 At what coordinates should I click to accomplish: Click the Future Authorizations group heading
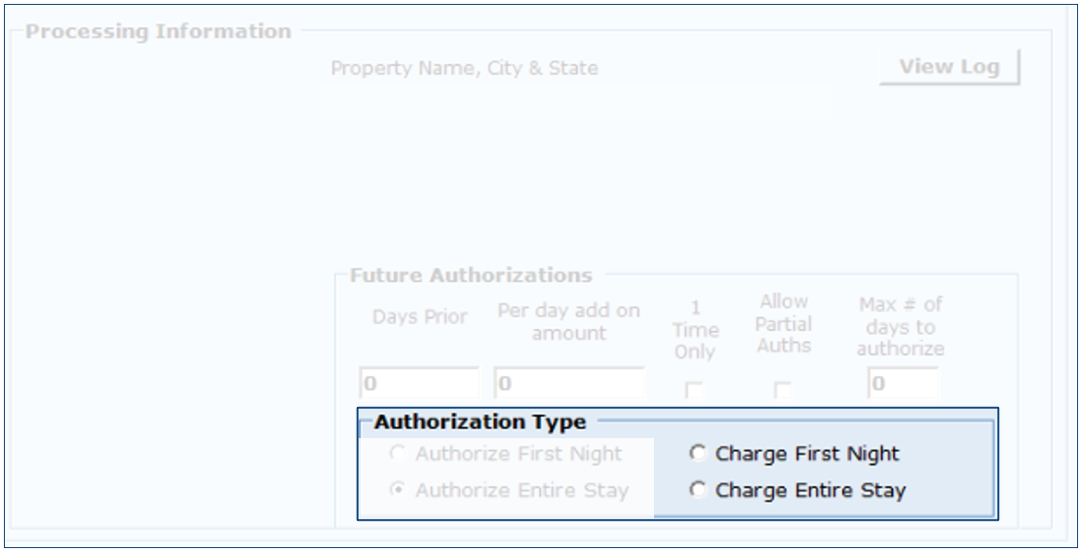471,276
